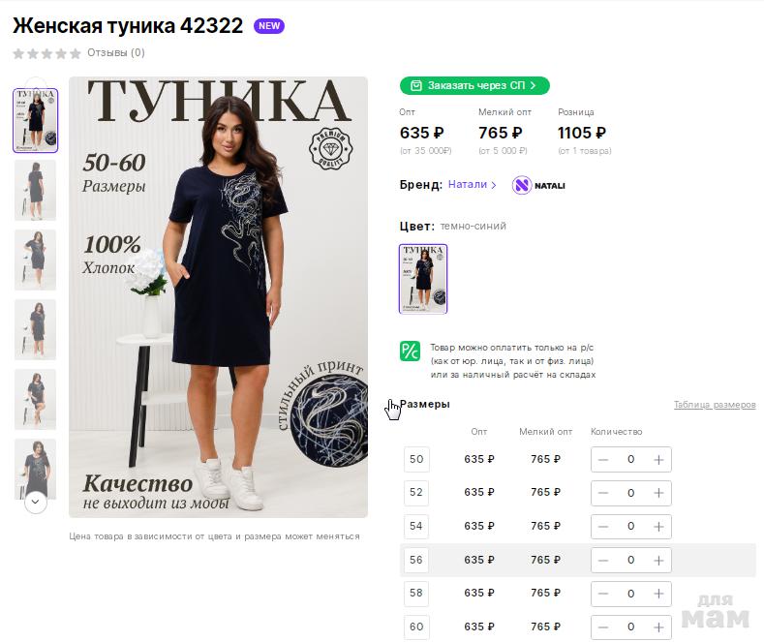This screenshot has width=764, height=642.
Task: Click the Natali brand logo icon
Action: point(522,185)
